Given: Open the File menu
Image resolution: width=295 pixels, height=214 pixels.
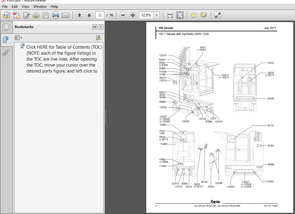Looking at the screenshot, I should click(x=5, y=7).
